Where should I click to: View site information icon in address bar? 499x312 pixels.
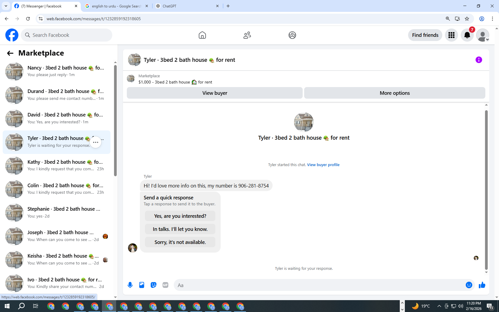click(x=41, y=19)
